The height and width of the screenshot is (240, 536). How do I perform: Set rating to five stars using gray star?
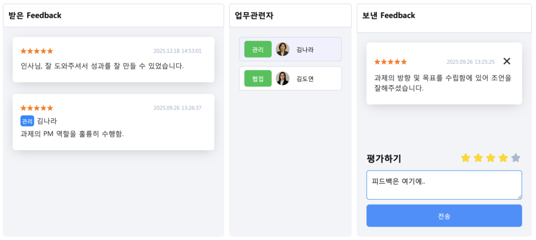[x=516, y=158]
